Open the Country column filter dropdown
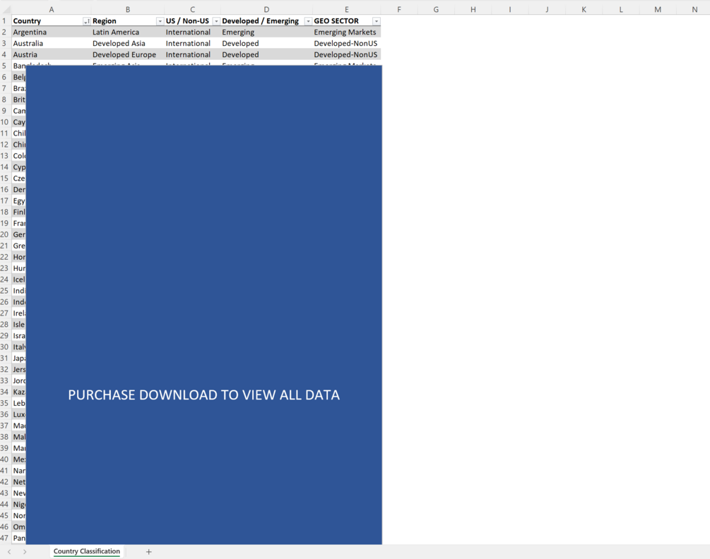This screenshot has width=710, height=559. tap(86, 21)
